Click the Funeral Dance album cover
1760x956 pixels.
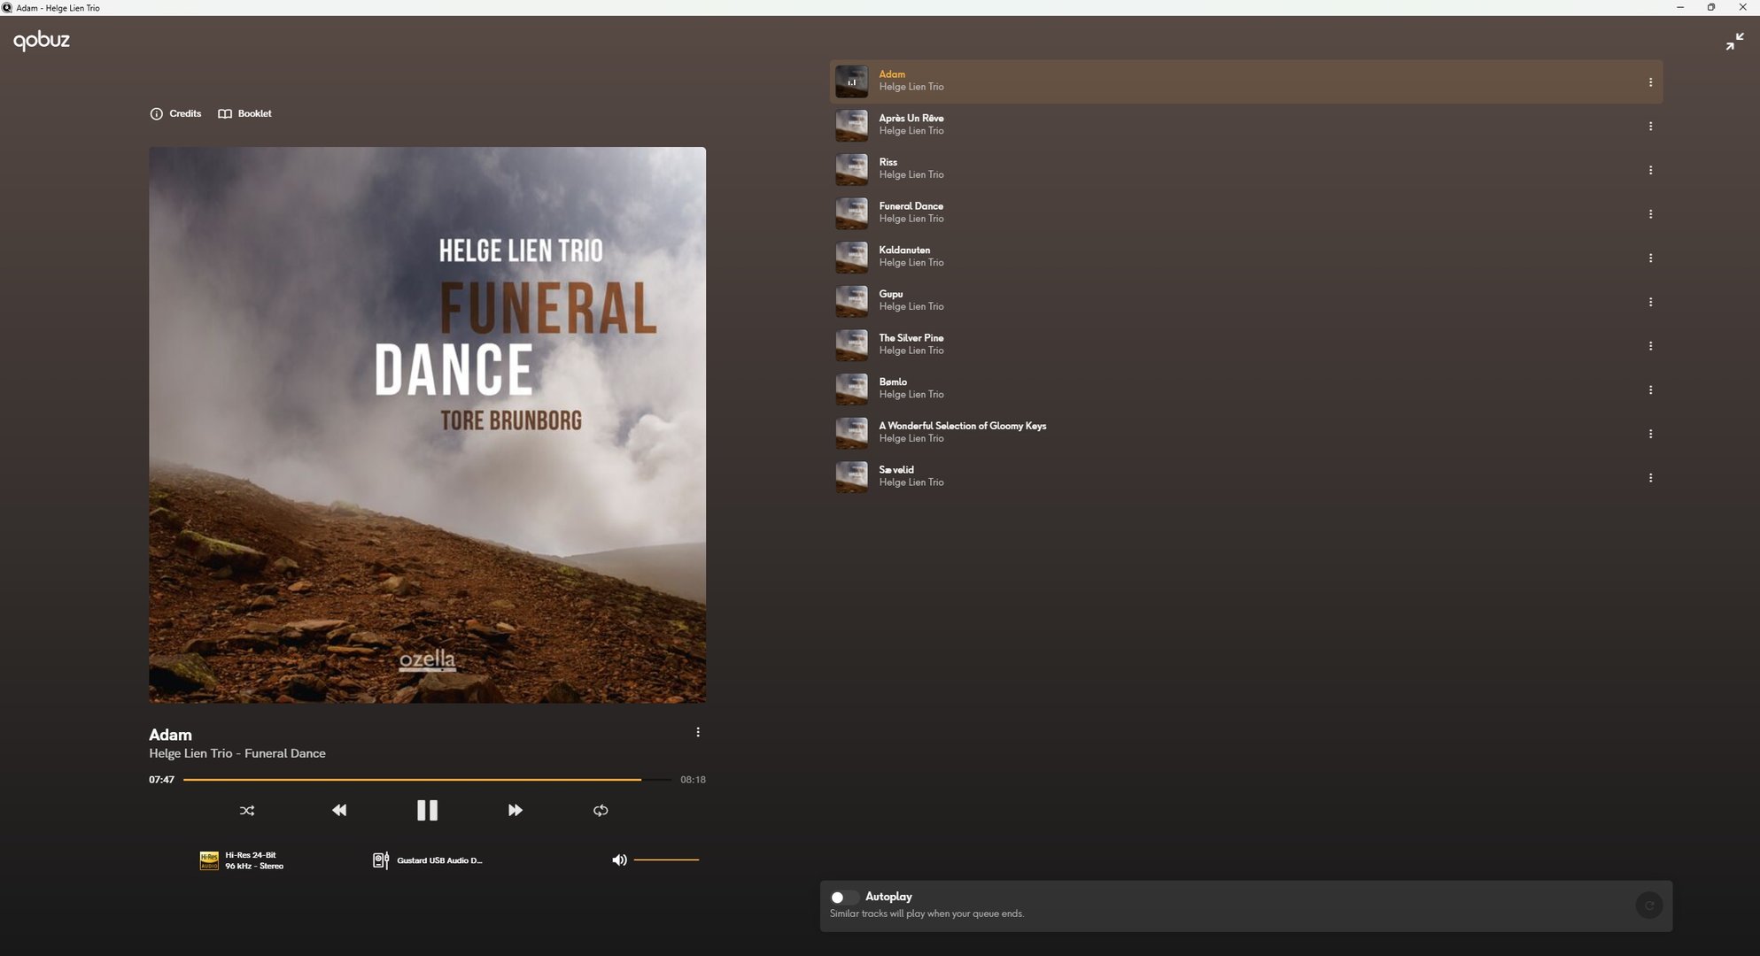tap(427, 425)
